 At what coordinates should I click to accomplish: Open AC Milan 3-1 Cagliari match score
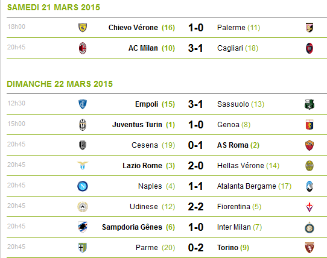[195, 48]
